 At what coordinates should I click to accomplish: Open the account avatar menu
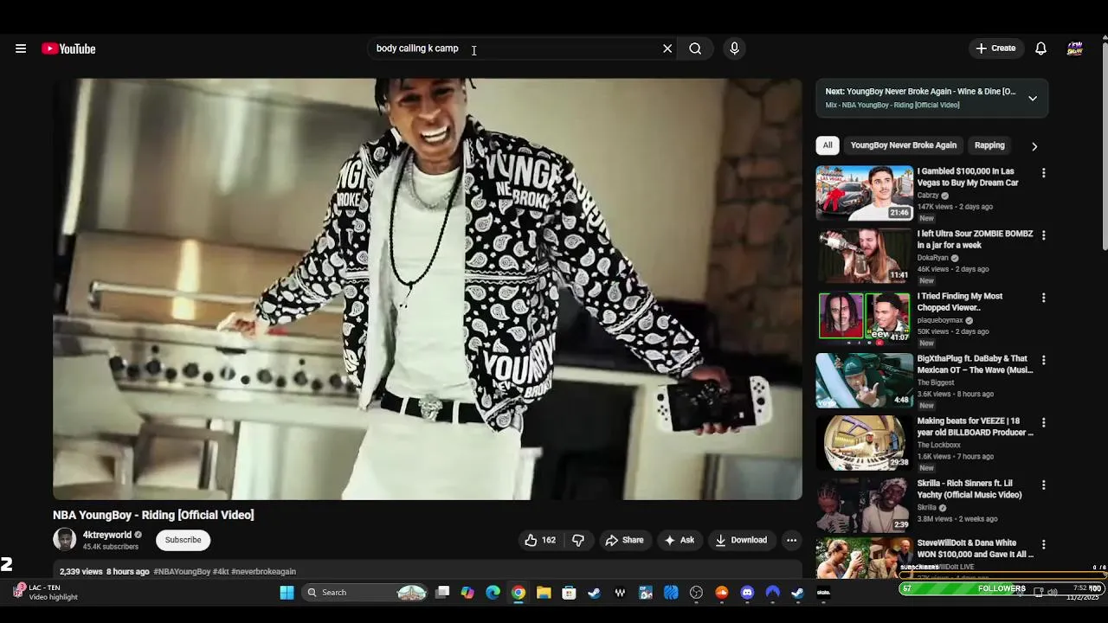pyautogui.click(x=1075, y=48)
